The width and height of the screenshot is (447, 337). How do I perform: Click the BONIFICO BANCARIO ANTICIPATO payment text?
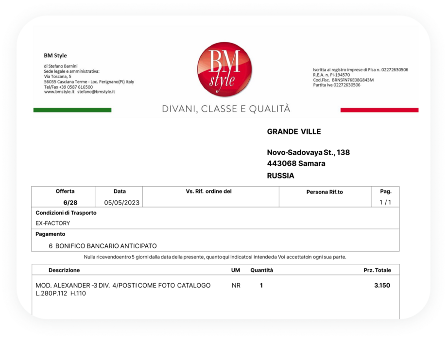(105, 246)
